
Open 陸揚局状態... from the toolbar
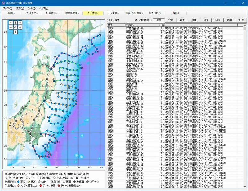[72, 13]
